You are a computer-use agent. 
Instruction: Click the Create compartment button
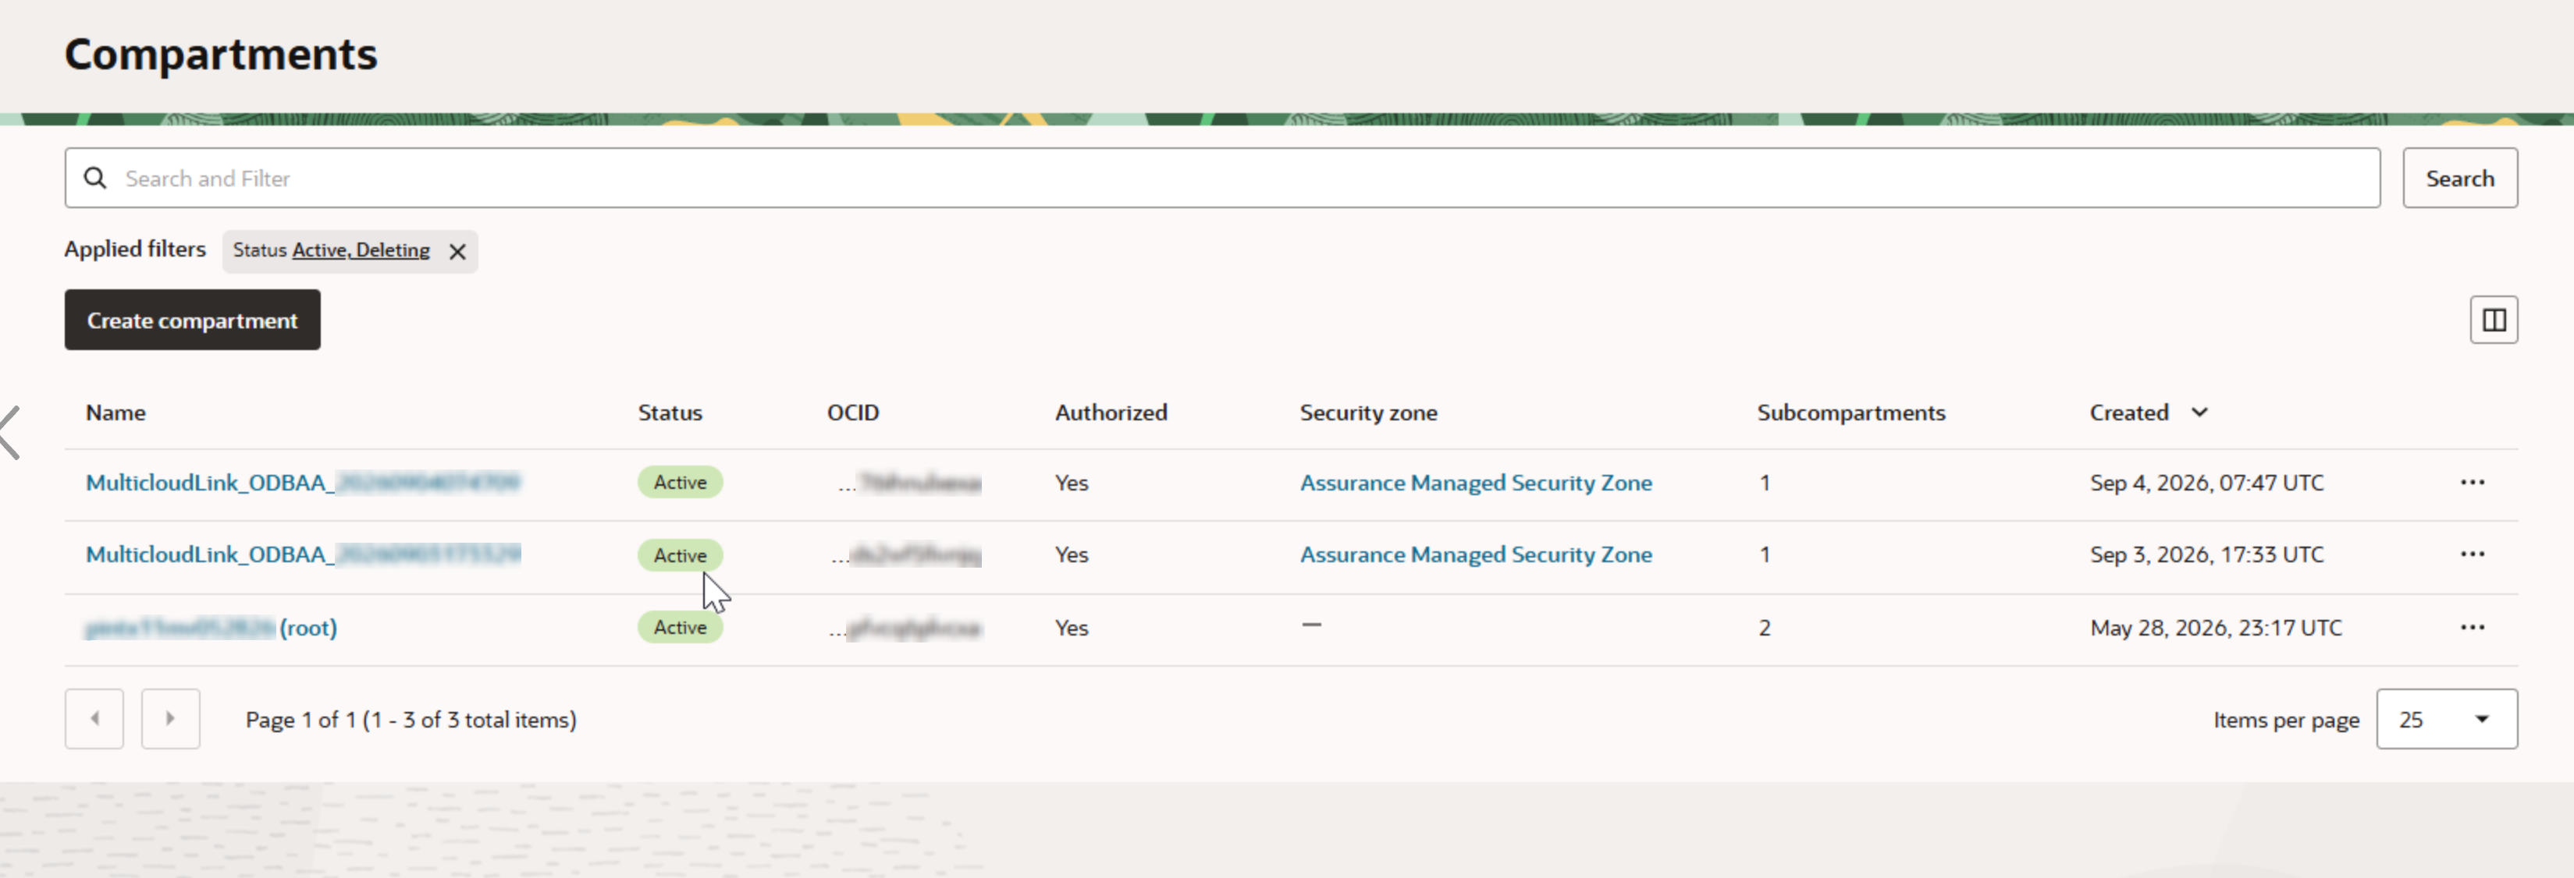coord(193,320)
